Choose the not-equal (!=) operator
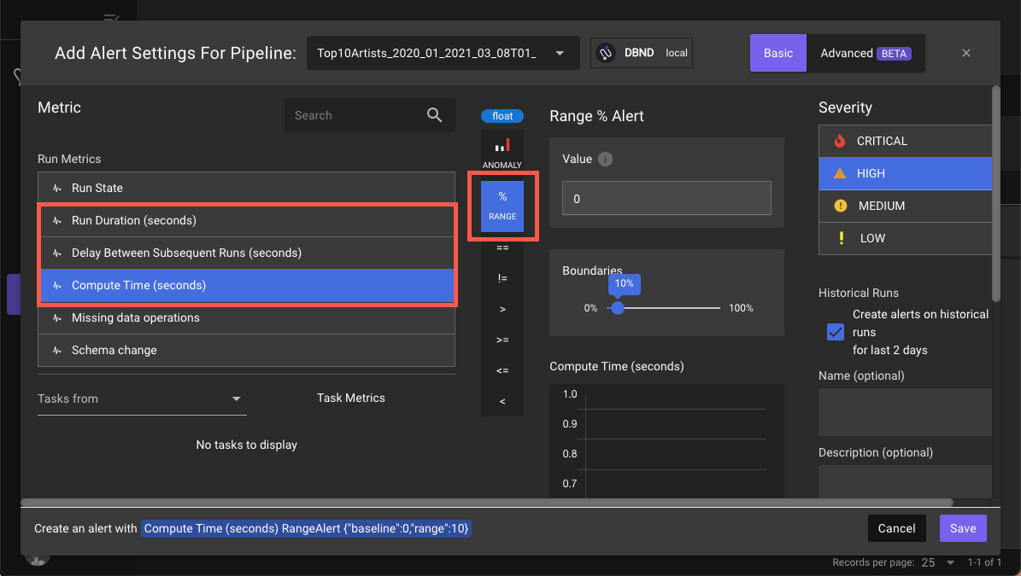The width and height of the screenshot is (1021, 576). pyautogui.click(x=502, y=278)
